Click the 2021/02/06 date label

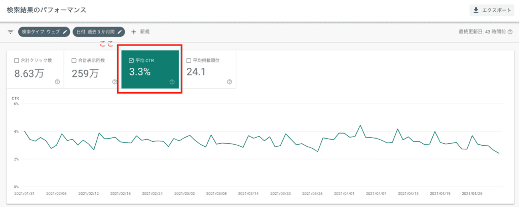coord(56,194)
